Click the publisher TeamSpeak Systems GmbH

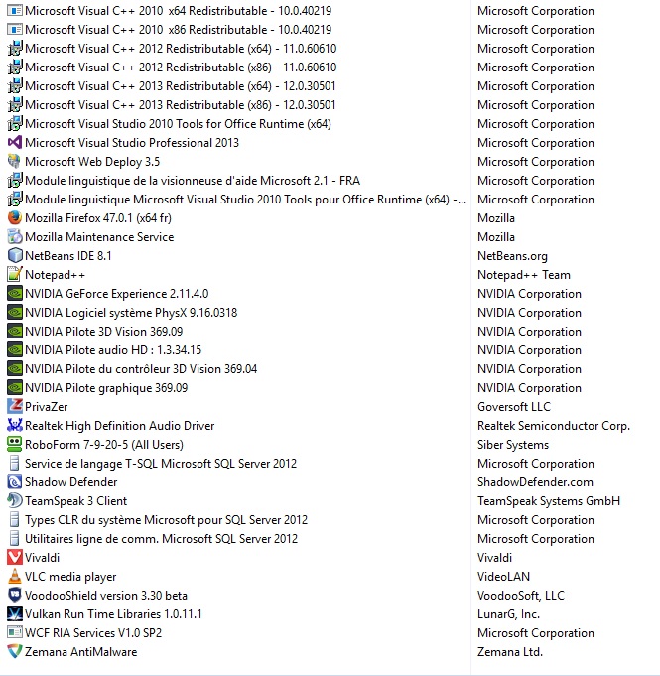coord(549,501)
